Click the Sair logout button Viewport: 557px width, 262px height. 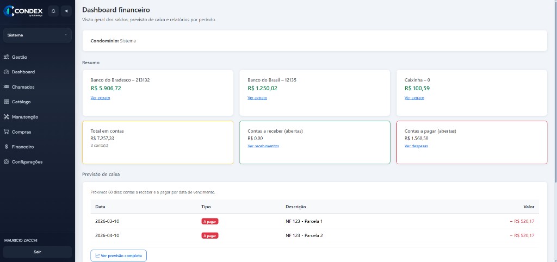pyautogui.click(x=38, y=252)
